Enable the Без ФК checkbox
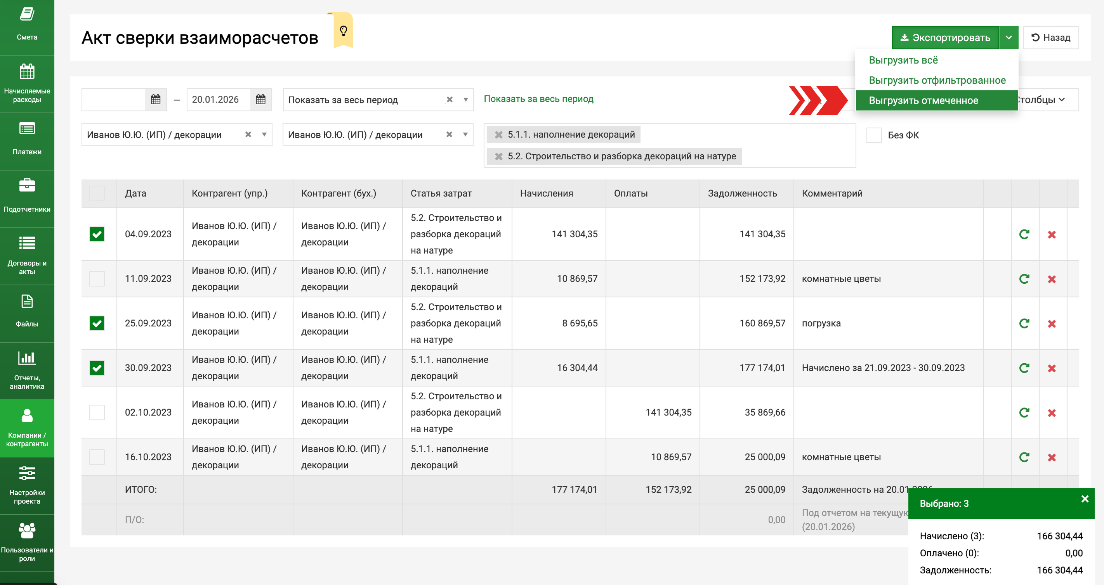The width and height of the screenshot is (1104, 585). point(873,135)
